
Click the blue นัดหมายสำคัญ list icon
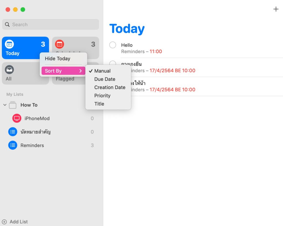(13, 132)
